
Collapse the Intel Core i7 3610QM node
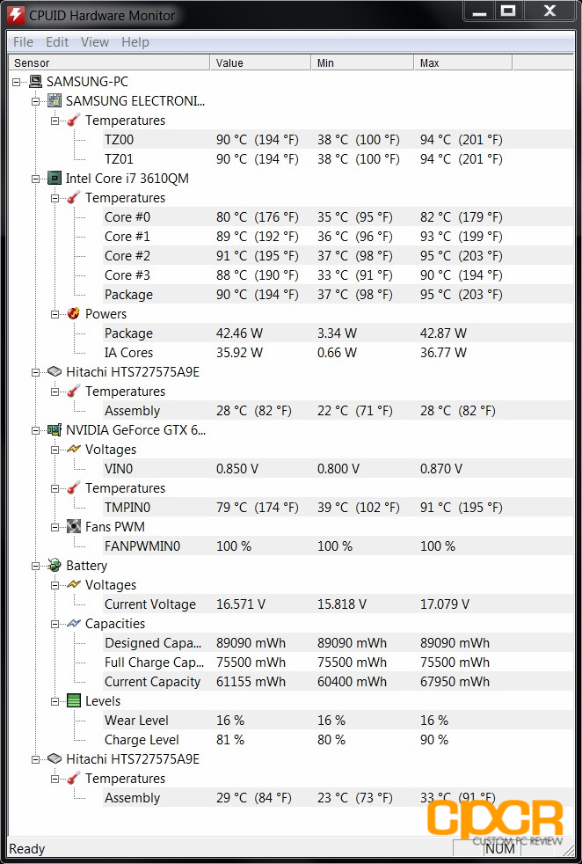[x=36, y=179]
